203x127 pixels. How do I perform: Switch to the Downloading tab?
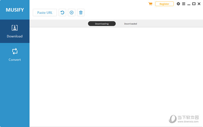tap(102, 24)
